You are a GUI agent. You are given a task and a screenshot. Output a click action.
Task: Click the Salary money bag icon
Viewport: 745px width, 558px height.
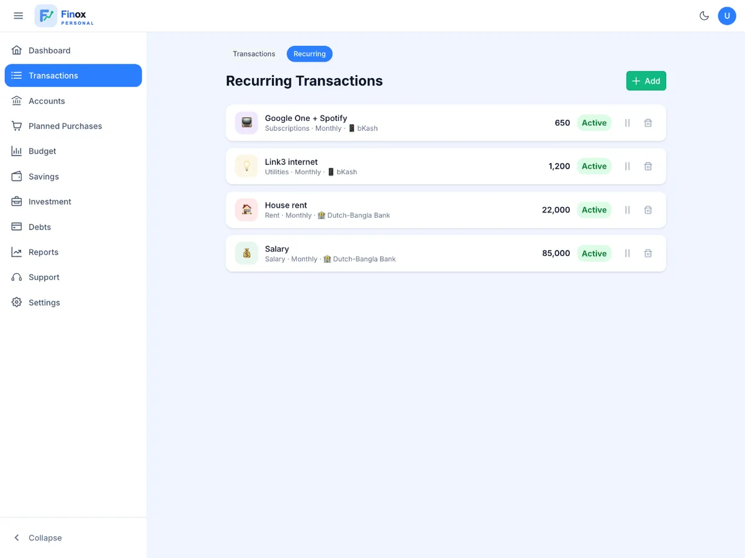[246, 253]
